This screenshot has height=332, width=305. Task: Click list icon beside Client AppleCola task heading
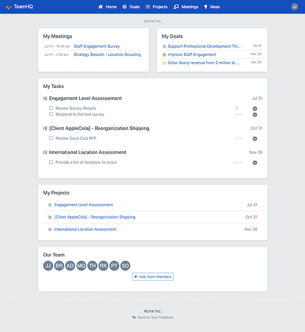(45, 128)
